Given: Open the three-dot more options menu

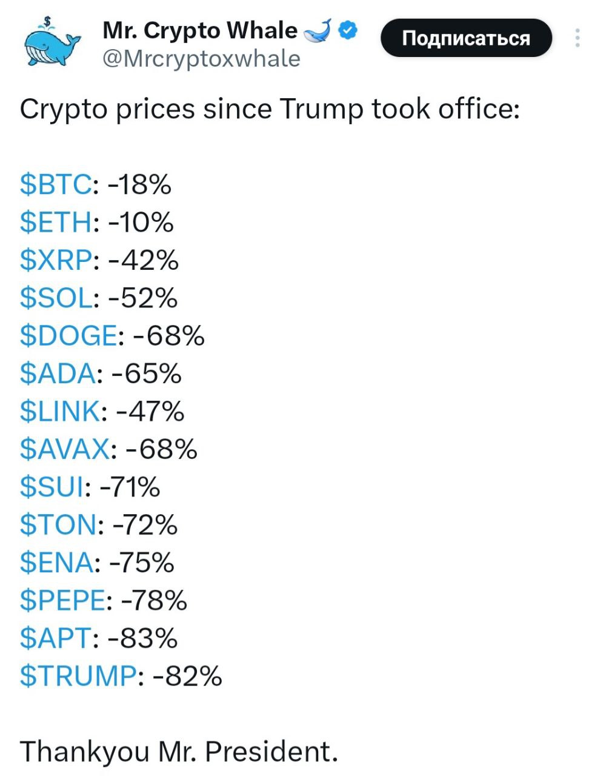Looking at the screenshot, I should 577,38.
